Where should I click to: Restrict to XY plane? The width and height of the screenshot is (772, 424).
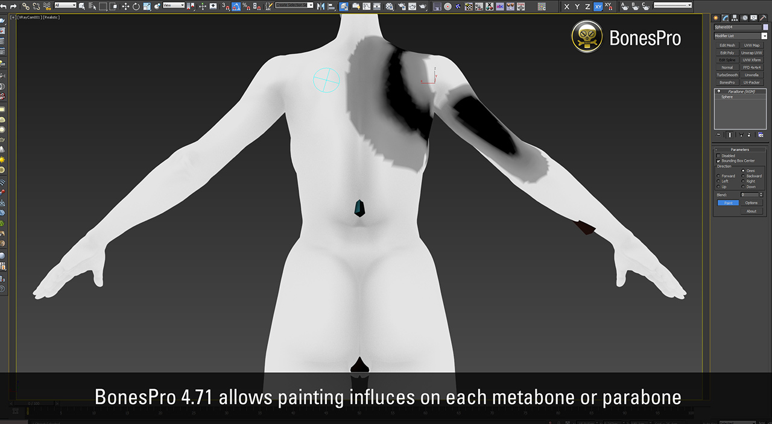point(598,6)
